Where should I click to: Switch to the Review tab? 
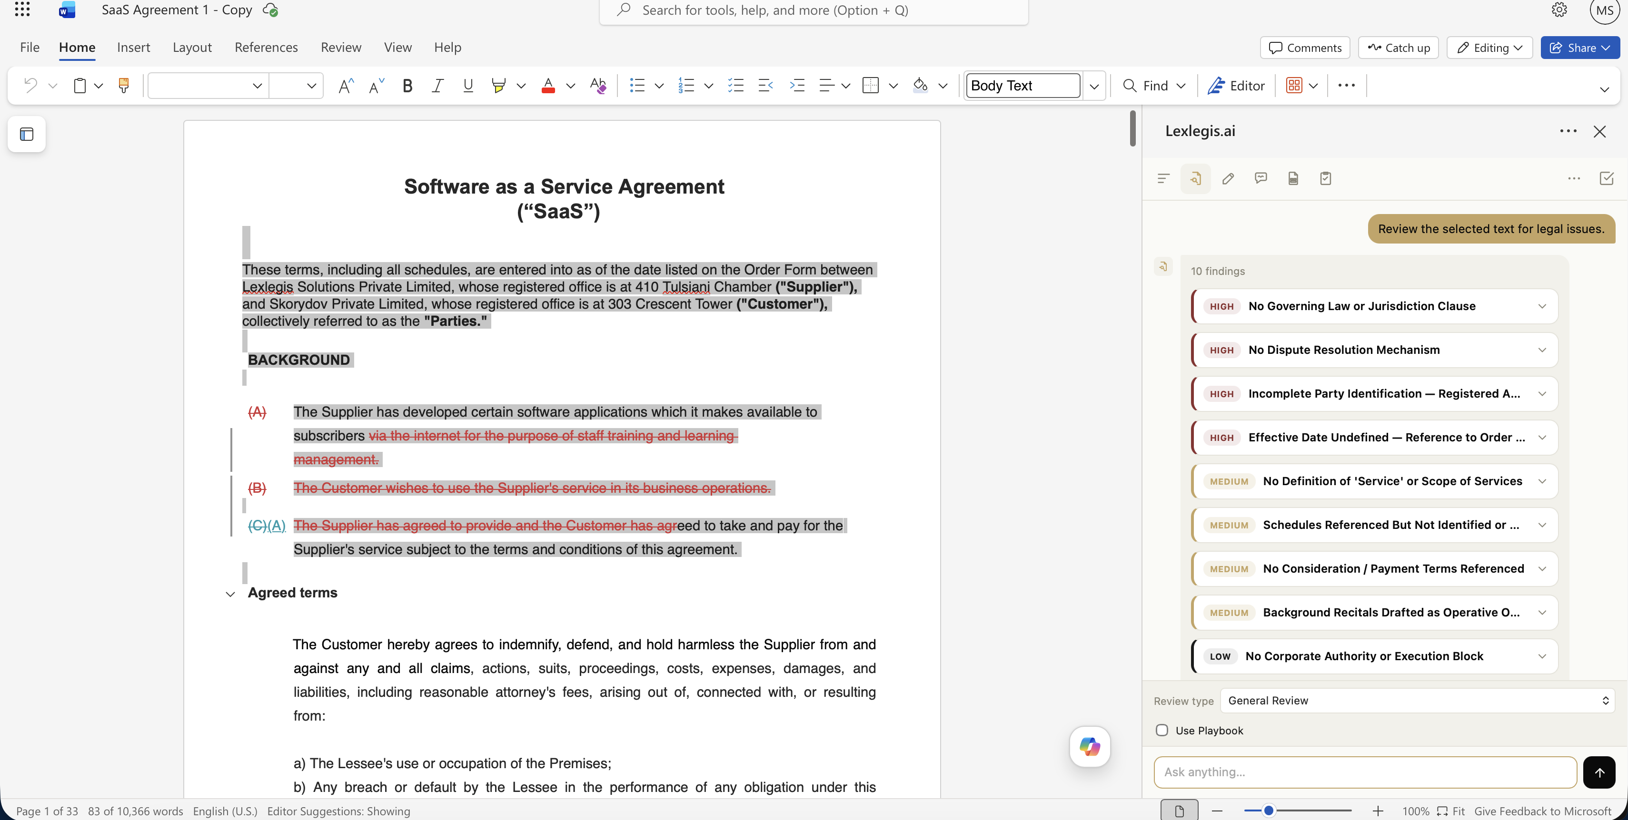click(341, 48)
